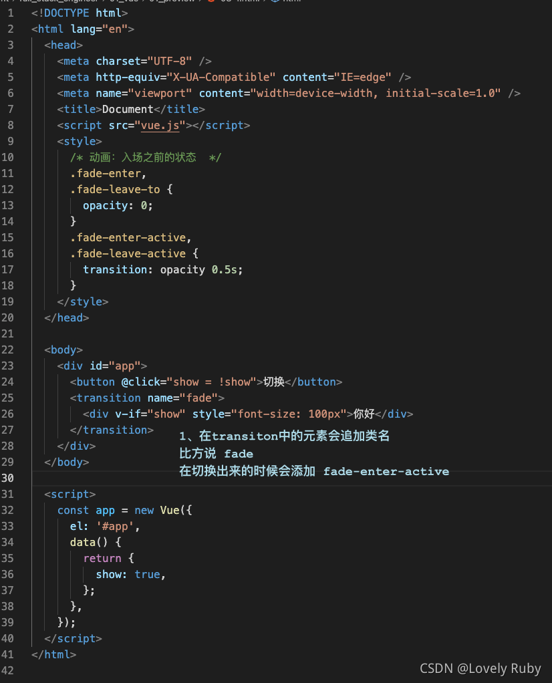This screenshot has width=552, height=683.
Task: Click the closing </body> tag
Action: 67,462
